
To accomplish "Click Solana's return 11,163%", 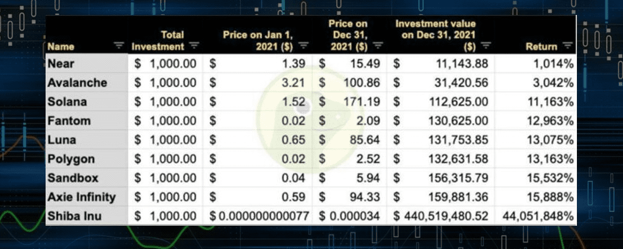I will click(552, 101).
